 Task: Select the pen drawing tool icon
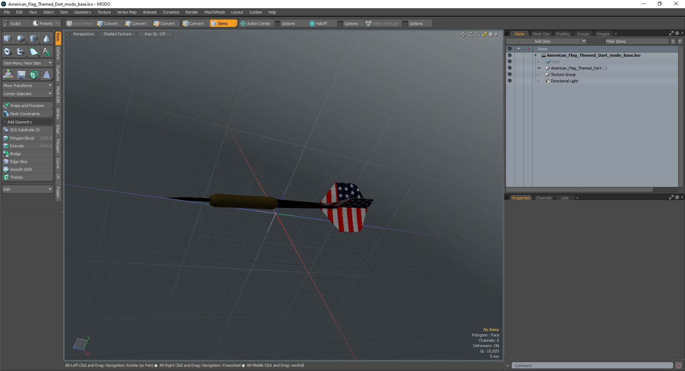coord(34,52)
